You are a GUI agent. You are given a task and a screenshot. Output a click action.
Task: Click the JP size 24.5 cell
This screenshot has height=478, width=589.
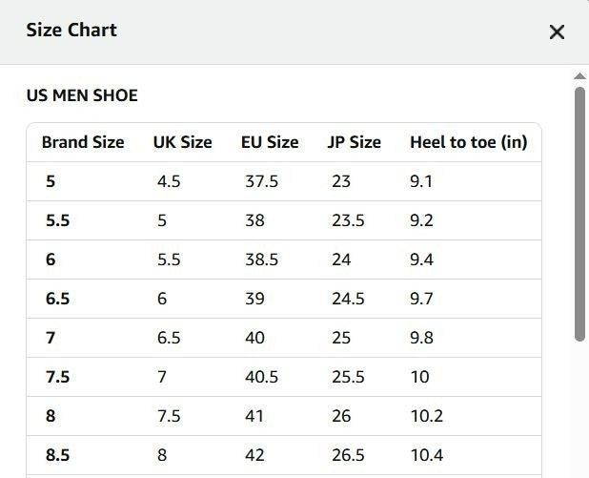(348, 299)
